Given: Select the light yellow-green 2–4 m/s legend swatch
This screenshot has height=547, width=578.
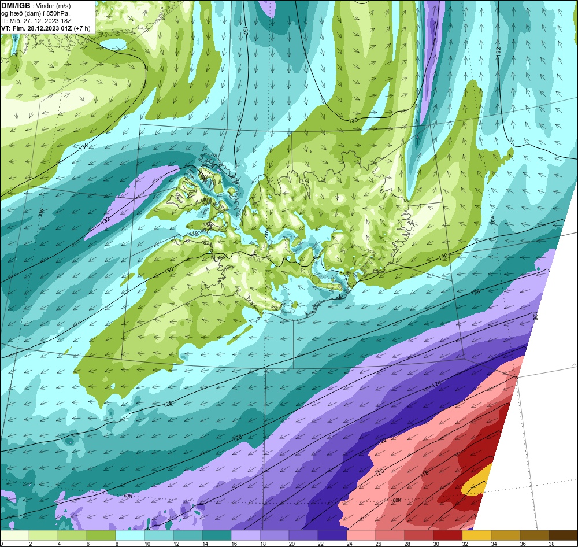Looking at the screenshot, I should pos(43,535).
